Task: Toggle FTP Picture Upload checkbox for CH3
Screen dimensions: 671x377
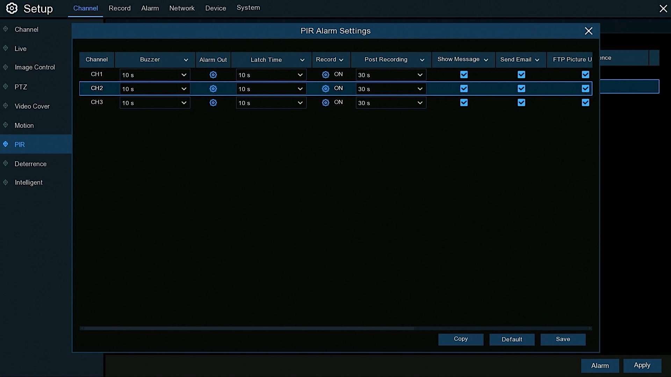Action: 585,103
